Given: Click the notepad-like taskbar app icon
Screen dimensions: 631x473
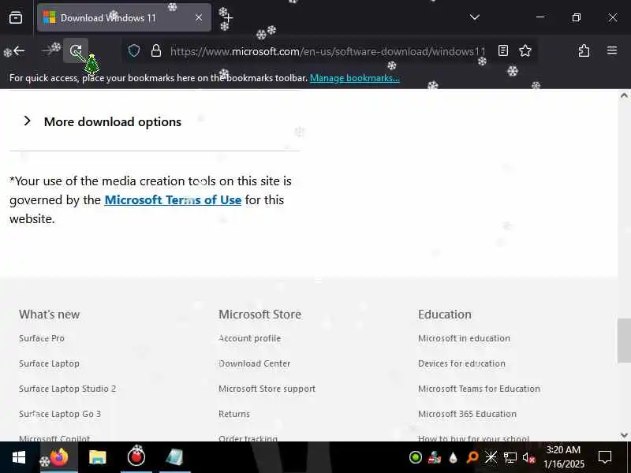Looking at the screenshot, I should (174, 457).
